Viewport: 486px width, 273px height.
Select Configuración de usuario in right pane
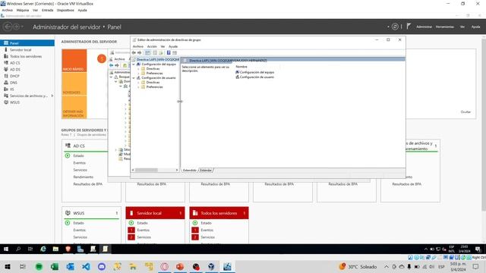pyautogui.click(x=255, y=77)
